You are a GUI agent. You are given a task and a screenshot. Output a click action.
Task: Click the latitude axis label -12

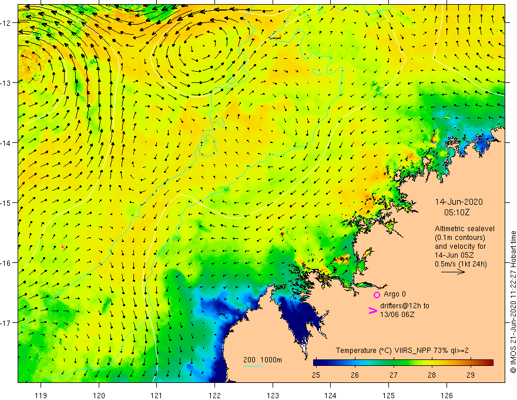point(6,23)
